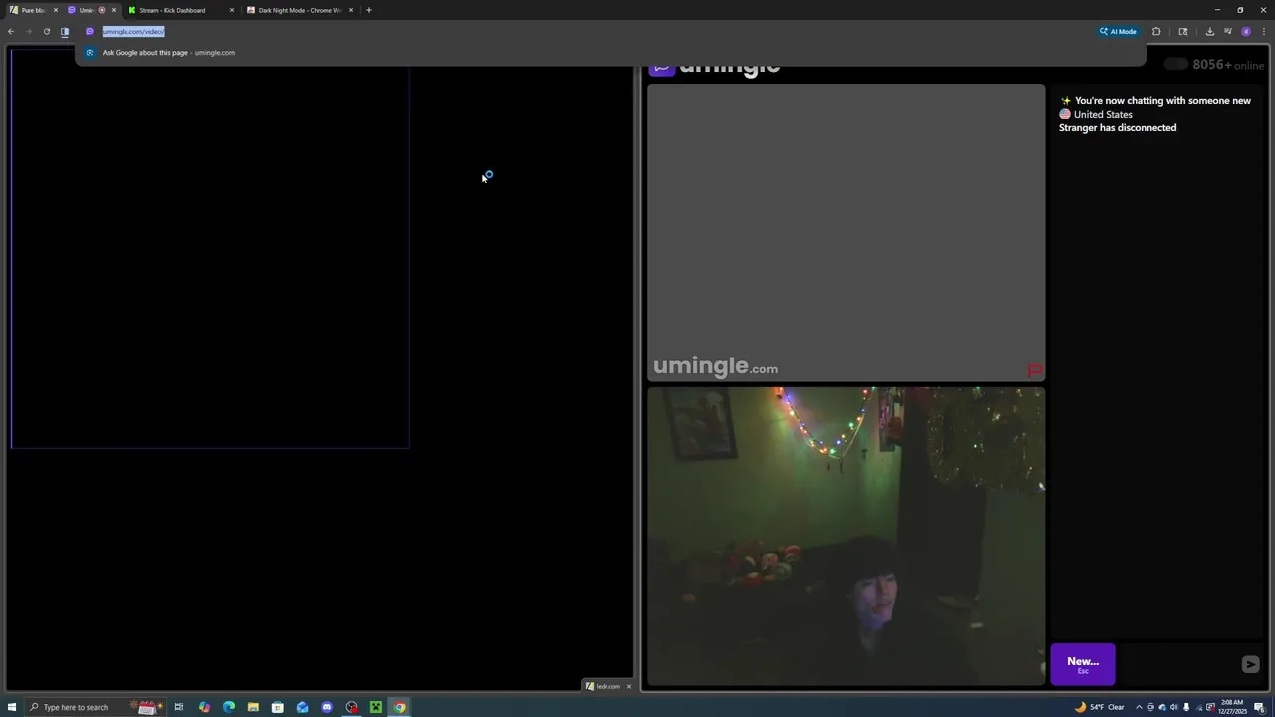The height and width of the screenshot is (717, 1275).
Task: Click 'Stranger has disconnected' message
Action: point(1118,127)
